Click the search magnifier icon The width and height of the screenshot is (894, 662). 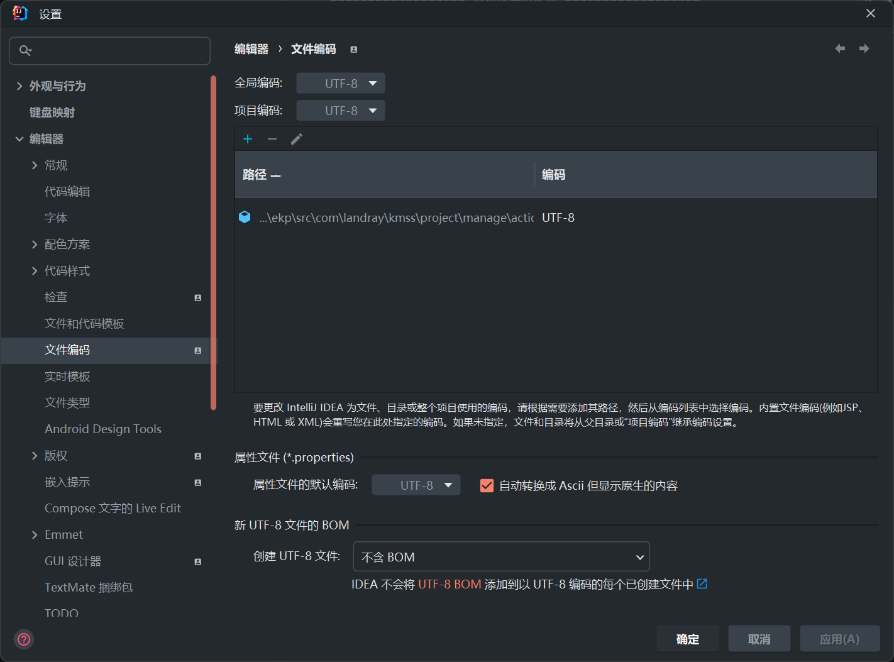pyautogui.click(x=25, y=50)
